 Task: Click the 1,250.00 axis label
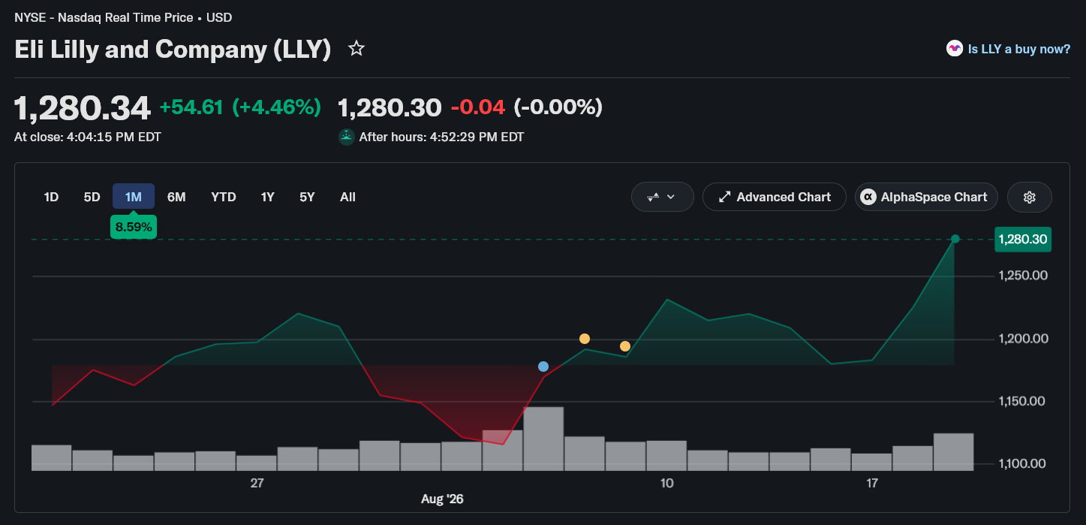pos(1022,276)
